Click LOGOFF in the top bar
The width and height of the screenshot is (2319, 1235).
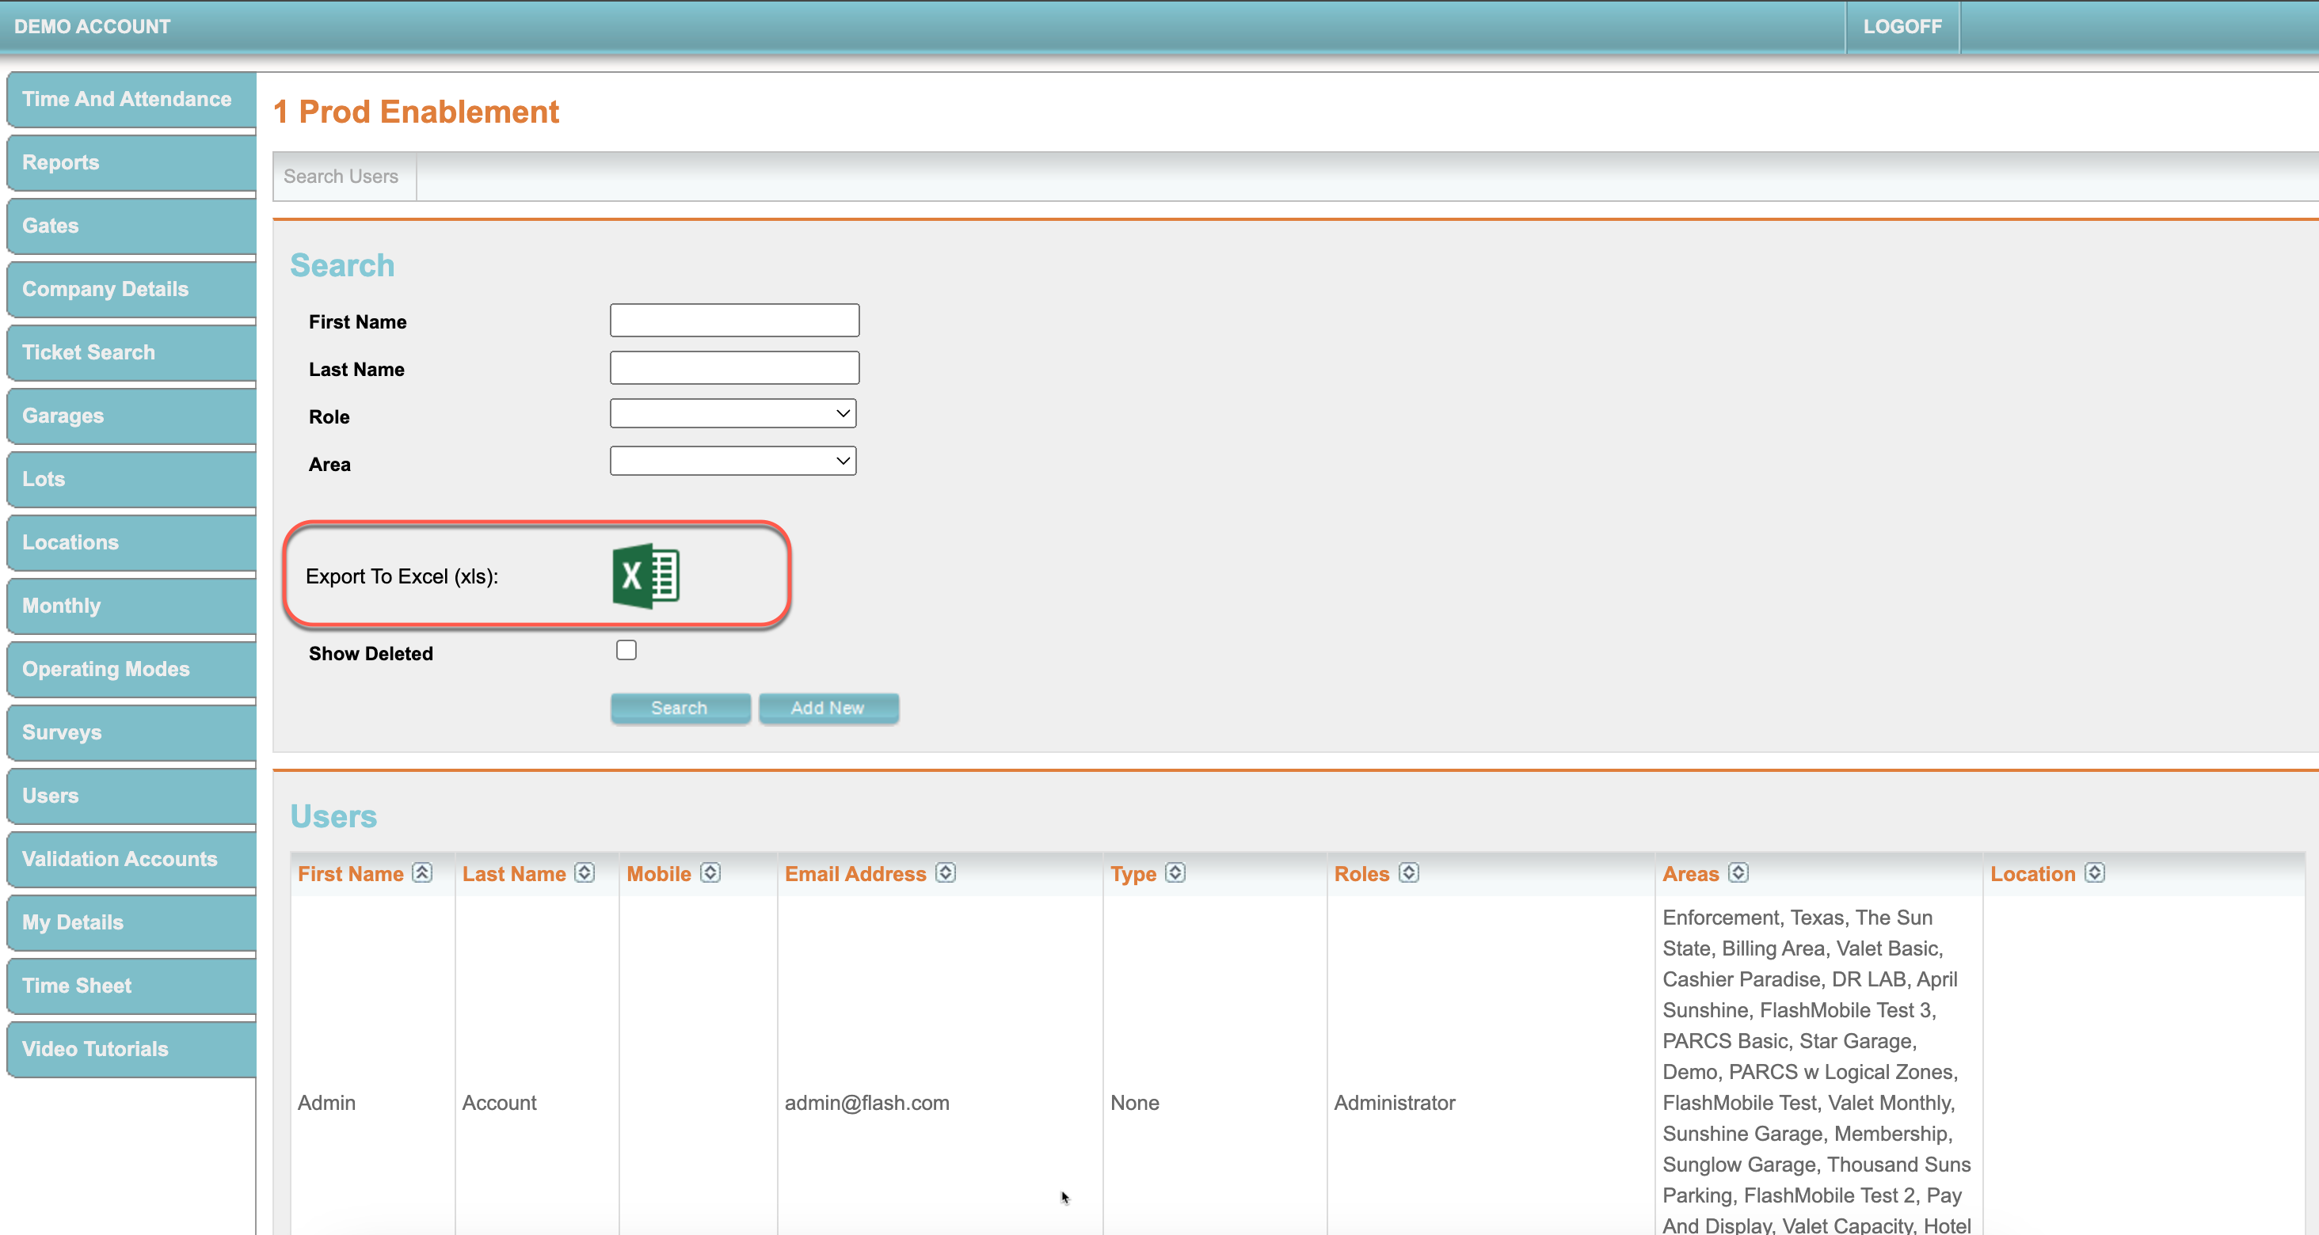pyautogui.click(x=1902, y=26)
